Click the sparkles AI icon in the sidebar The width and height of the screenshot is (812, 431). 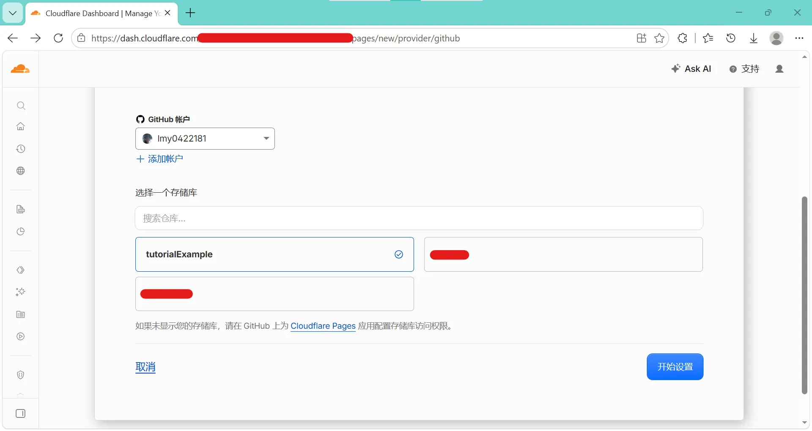[x=21, y=292]
